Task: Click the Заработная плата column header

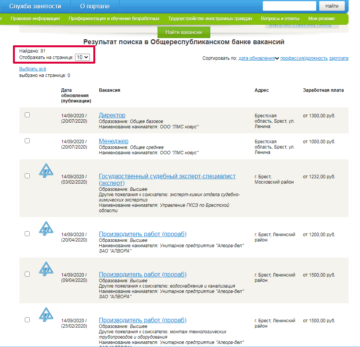Action: [x=323, y=90]
